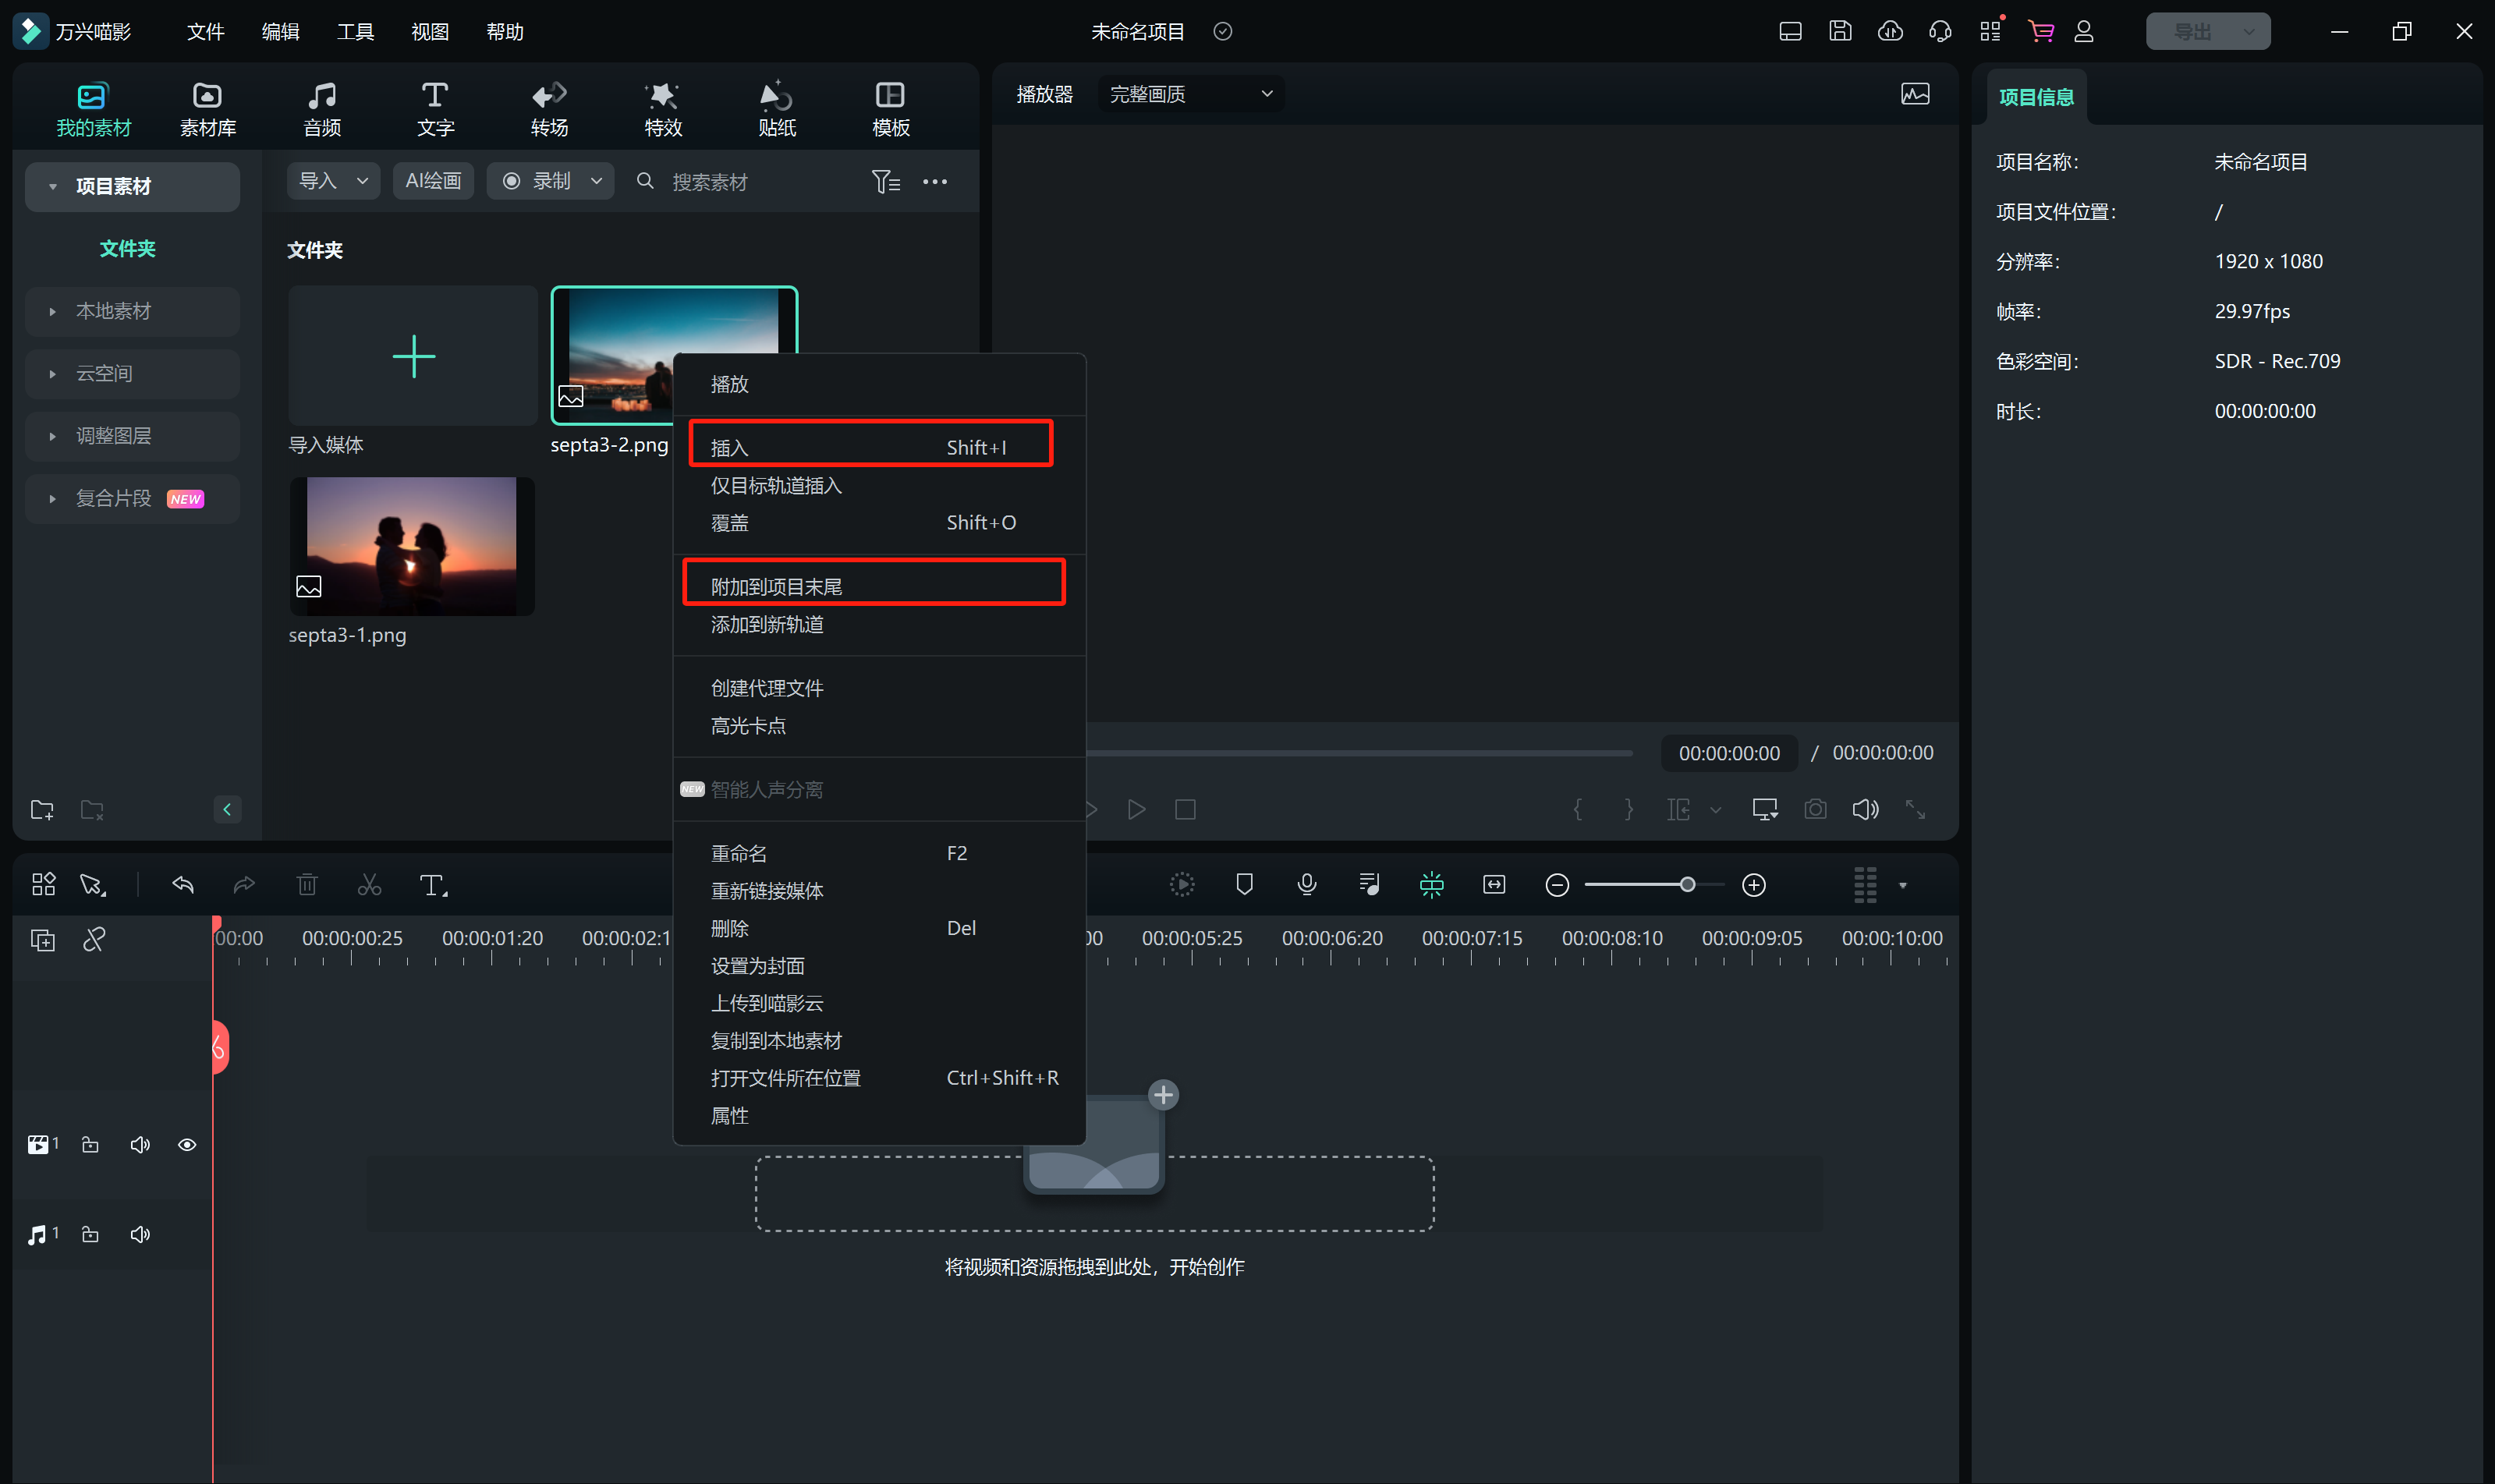Screen dimensions: 2495x1484
Task: Click the snapshot camera icon under player
Action: click(1815, 809)
